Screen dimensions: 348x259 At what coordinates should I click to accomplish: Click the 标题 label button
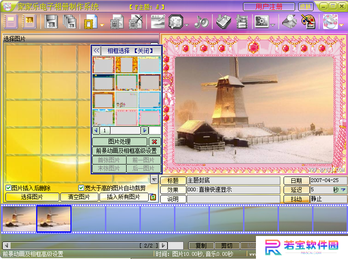(x=173, y=181)
